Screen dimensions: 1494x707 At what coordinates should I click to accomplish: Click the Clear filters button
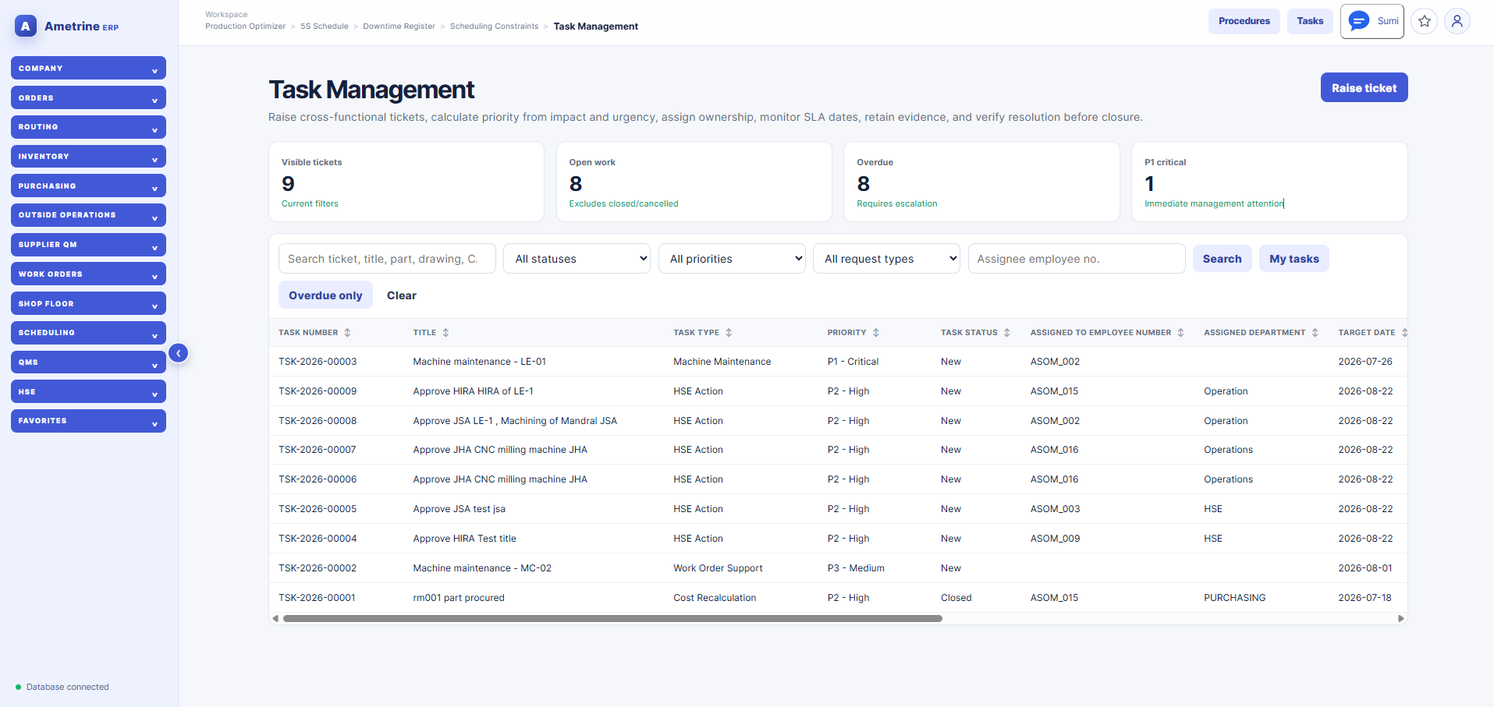click(402, 295)
